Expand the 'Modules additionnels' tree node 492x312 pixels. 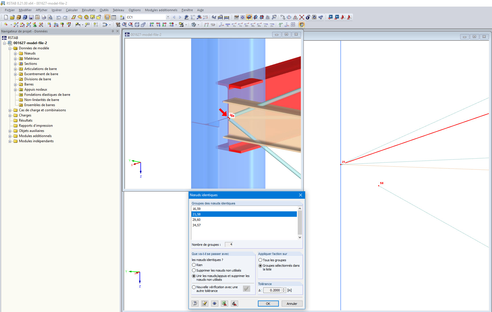click(10, 136)
